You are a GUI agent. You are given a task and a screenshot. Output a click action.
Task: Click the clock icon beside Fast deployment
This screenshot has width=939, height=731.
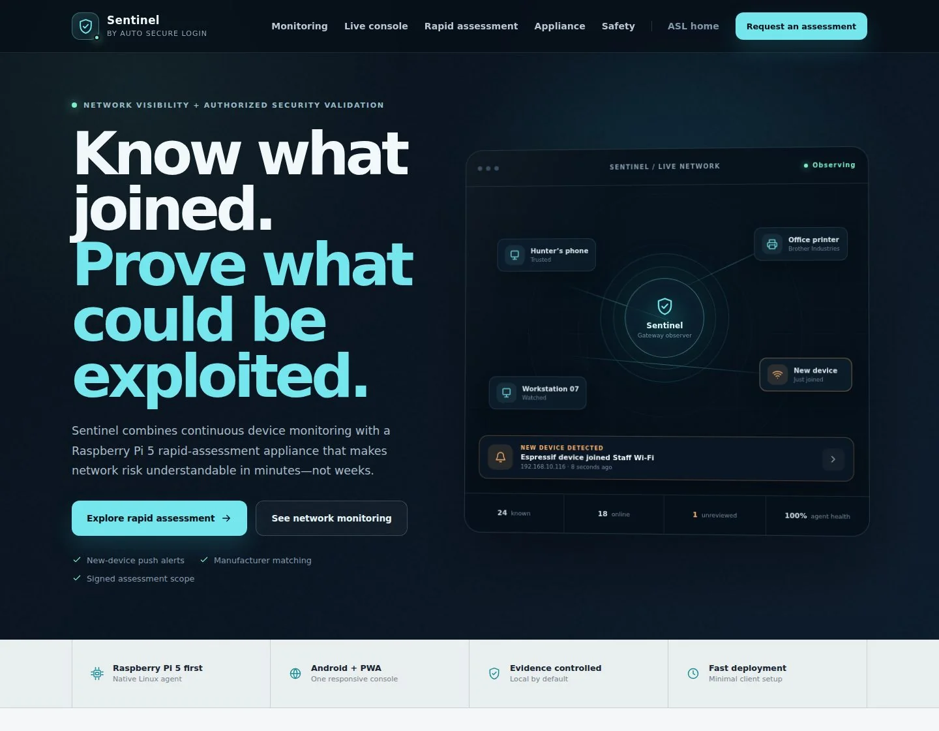point(693,674)
